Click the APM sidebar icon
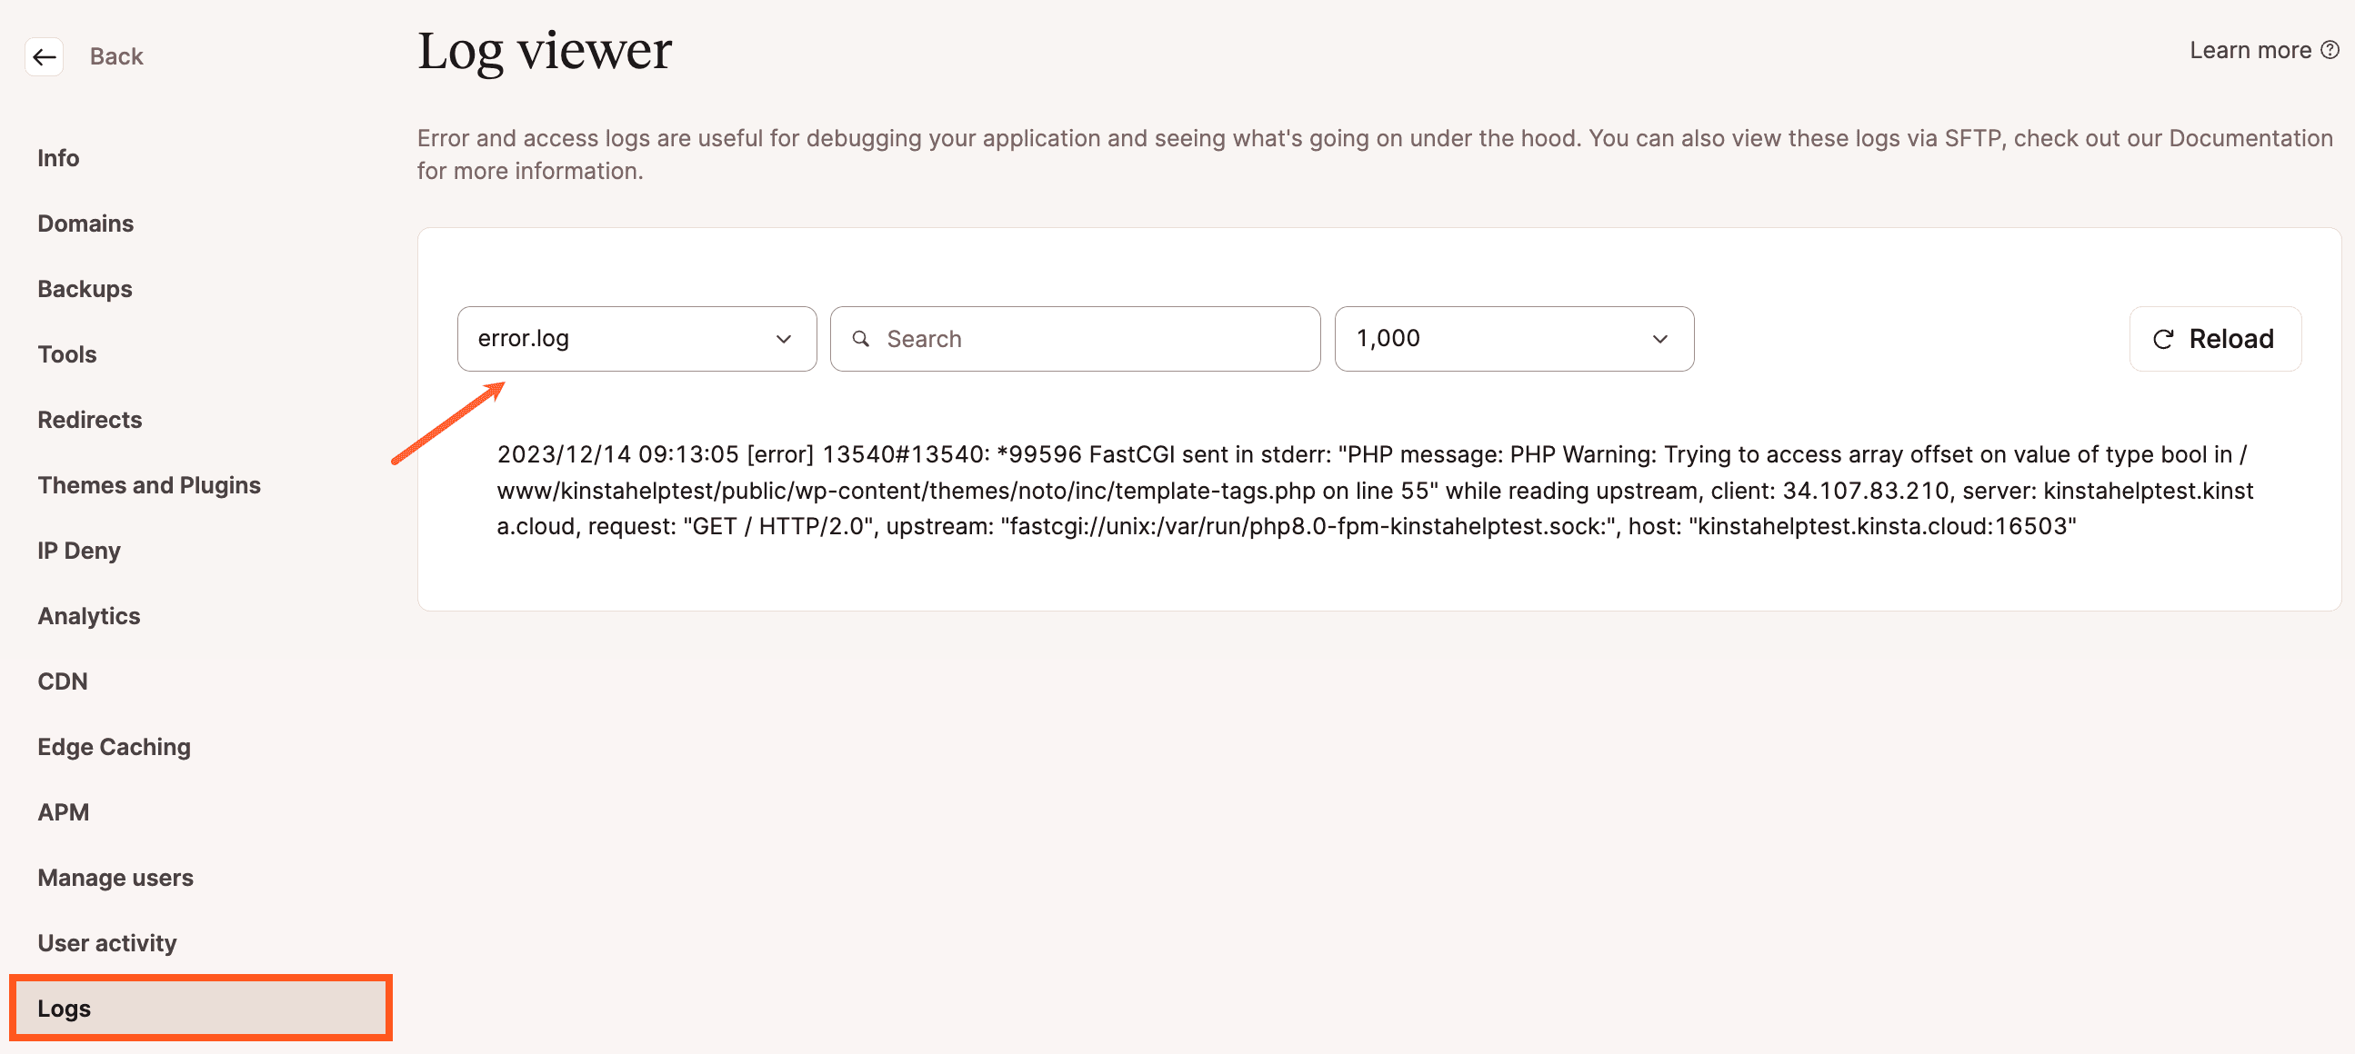Viewport: 2355px width, 1054px height. [x=63, y=810]
